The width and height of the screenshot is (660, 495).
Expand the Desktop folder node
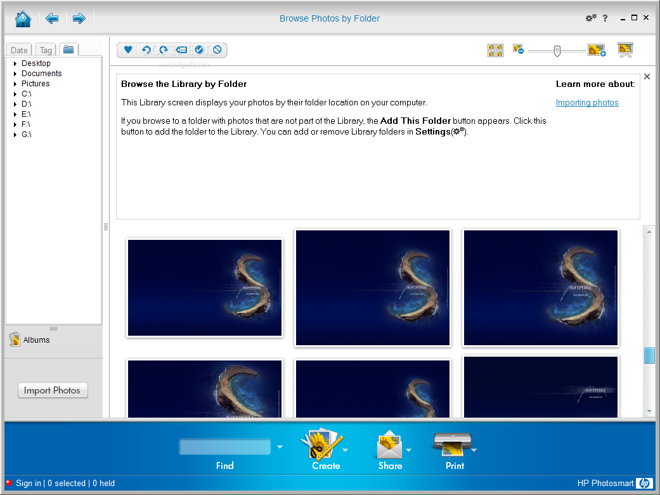pos(15,63)
